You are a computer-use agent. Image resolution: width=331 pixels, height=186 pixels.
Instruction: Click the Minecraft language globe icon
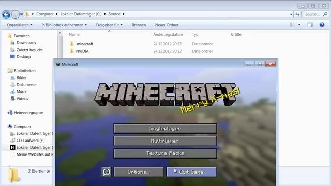106,172
